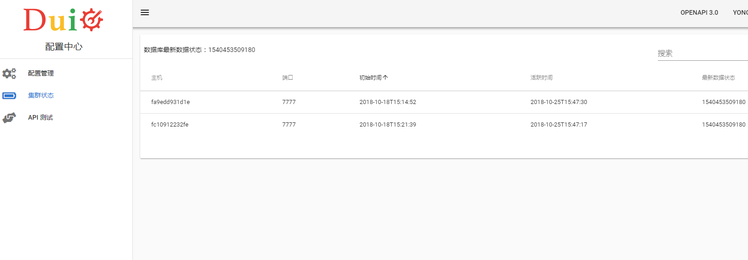Sort table by 主机 column
748x260 pixels.
point(157,78)
